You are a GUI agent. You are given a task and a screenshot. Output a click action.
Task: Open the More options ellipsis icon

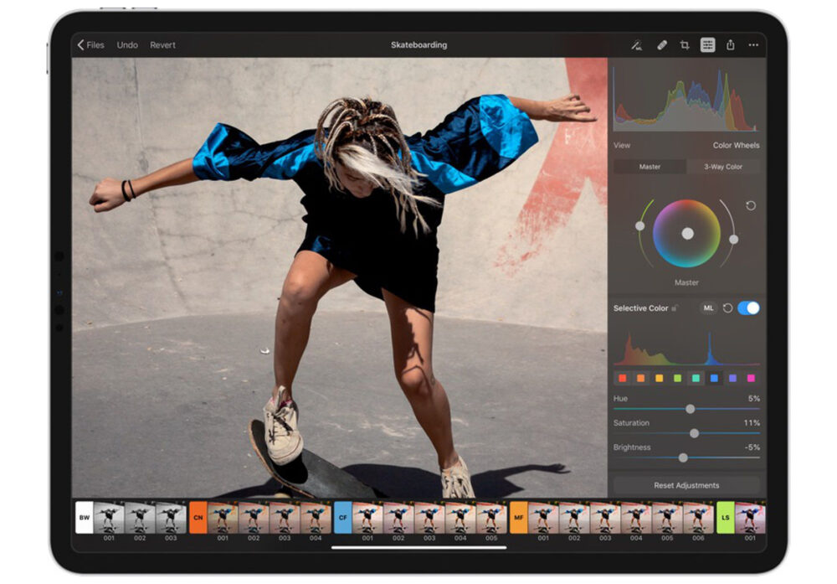pyautogui.click(x=753, y=44)
